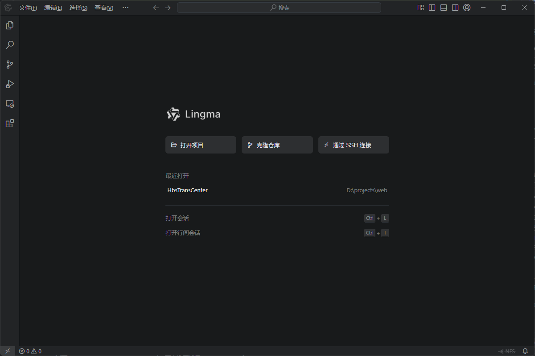This screenshot has width=535, height=356.
Task: Maximize the Lingma window
Action: [x=504, y=8]
